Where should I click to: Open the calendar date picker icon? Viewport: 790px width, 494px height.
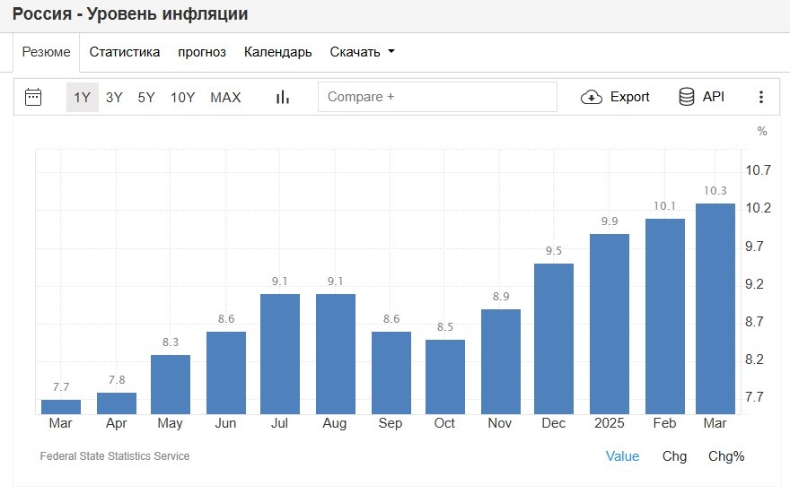tap(33, 97)
